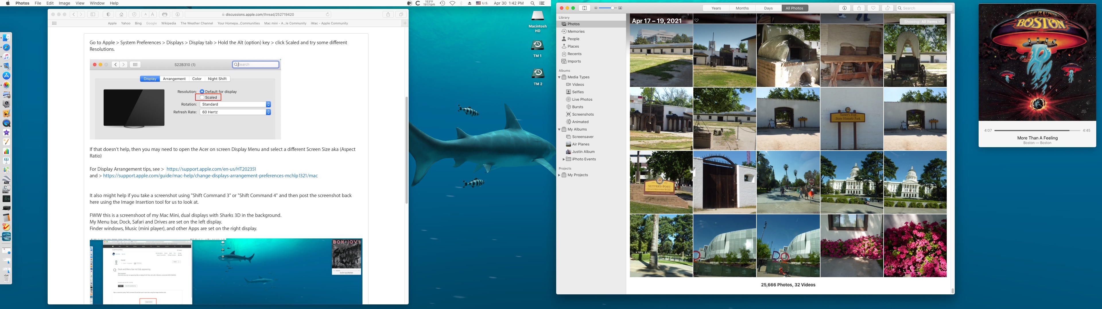Open the Image menu in the menu bar
Screen dimensions: 1102x309
[64, 3]
